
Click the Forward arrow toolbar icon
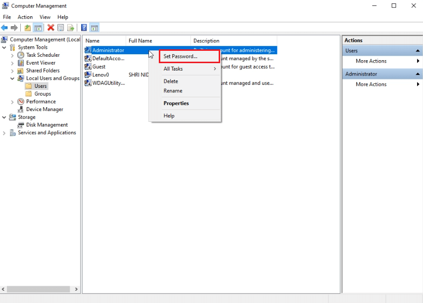(14, 28)
